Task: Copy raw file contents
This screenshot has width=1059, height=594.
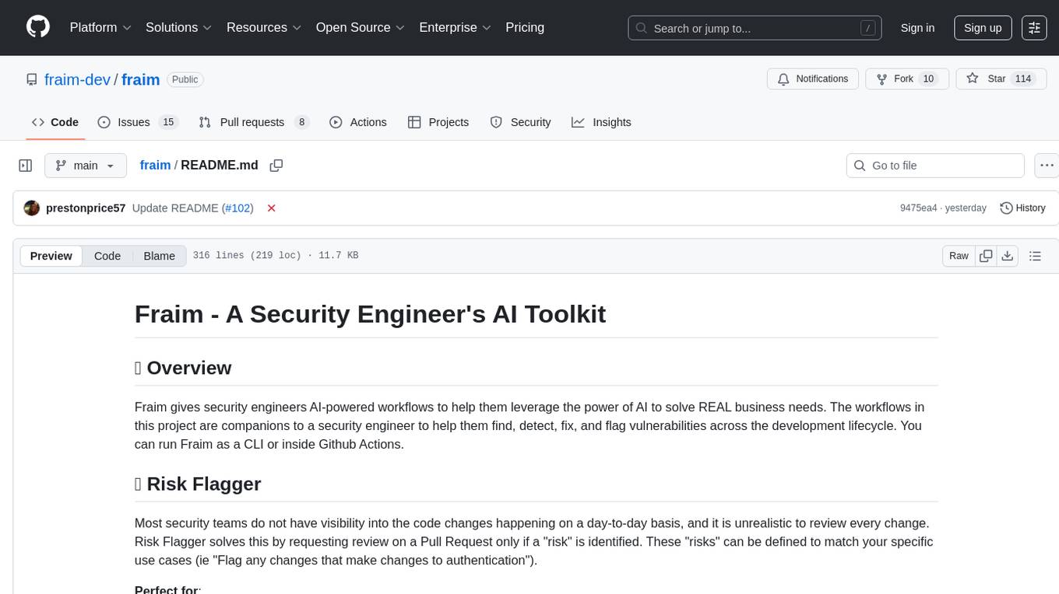Action: tap(986, 256)
